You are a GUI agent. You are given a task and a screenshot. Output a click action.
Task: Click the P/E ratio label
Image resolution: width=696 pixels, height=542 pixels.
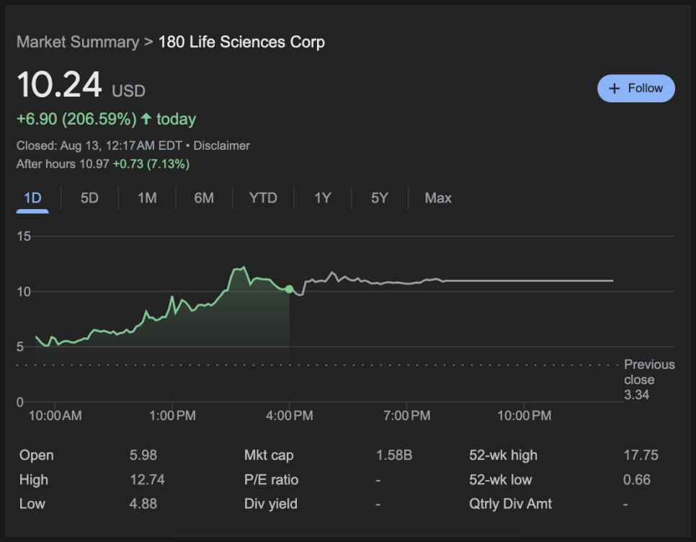click(x=271, y=479)
